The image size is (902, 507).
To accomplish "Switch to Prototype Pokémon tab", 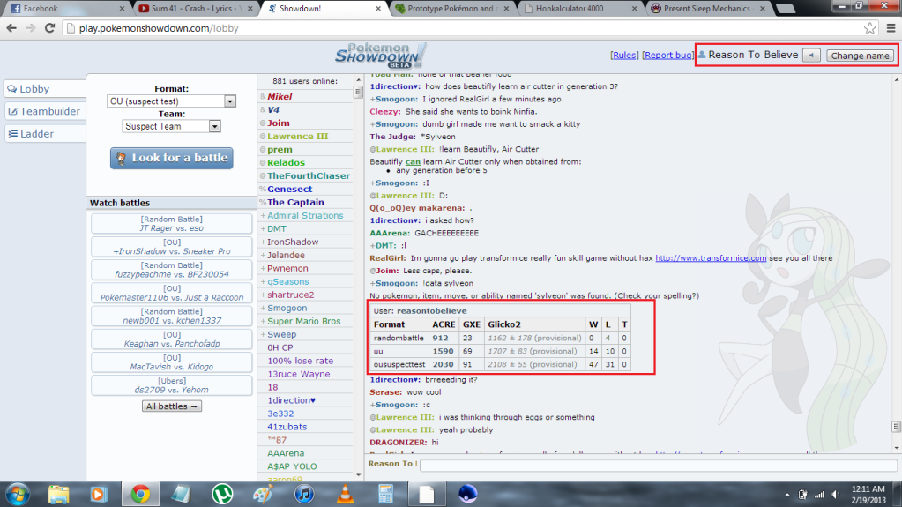I will [x=451, y=9].
